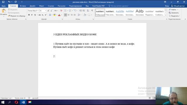Toggle italic (К) formatting
The image size is (187, 105).
(x=32, y=15)
